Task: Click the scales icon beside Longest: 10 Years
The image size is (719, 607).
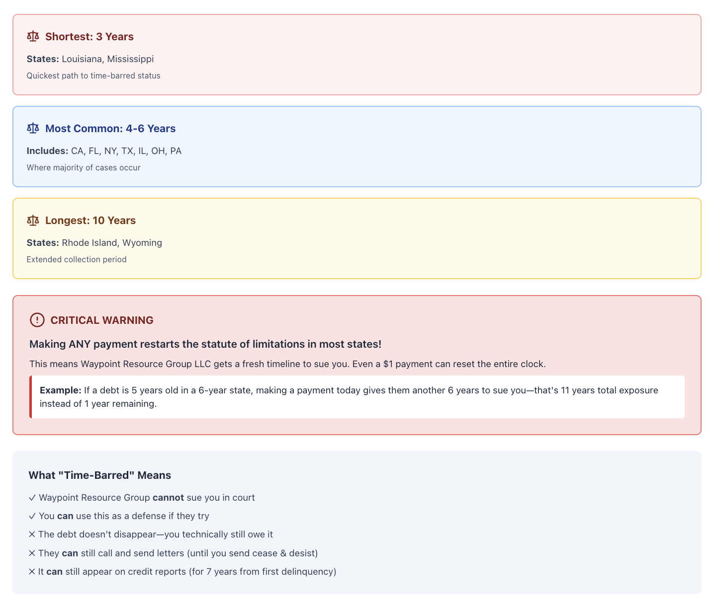Action: click(33, 220)
